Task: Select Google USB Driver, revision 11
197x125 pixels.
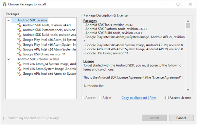Action: tap(44, 54)
